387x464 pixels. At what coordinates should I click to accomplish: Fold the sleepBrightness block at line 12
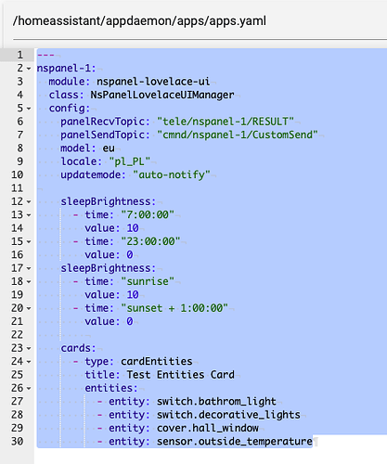(29, 201)
